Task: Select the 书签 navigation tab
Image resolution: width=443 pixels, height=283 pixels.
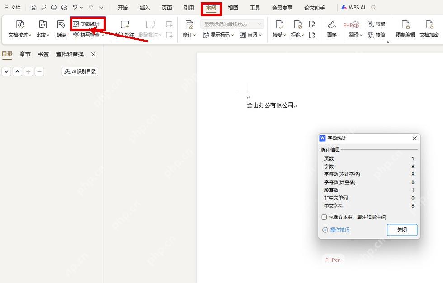Action: (x=43, y=54)
